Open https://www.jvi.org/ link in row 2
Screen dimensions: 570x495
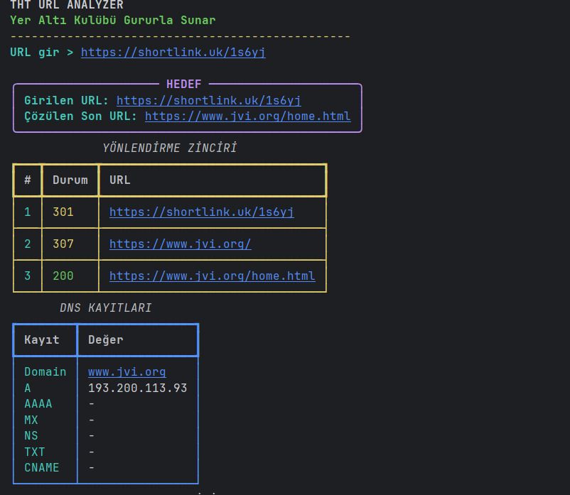(181, 244)
